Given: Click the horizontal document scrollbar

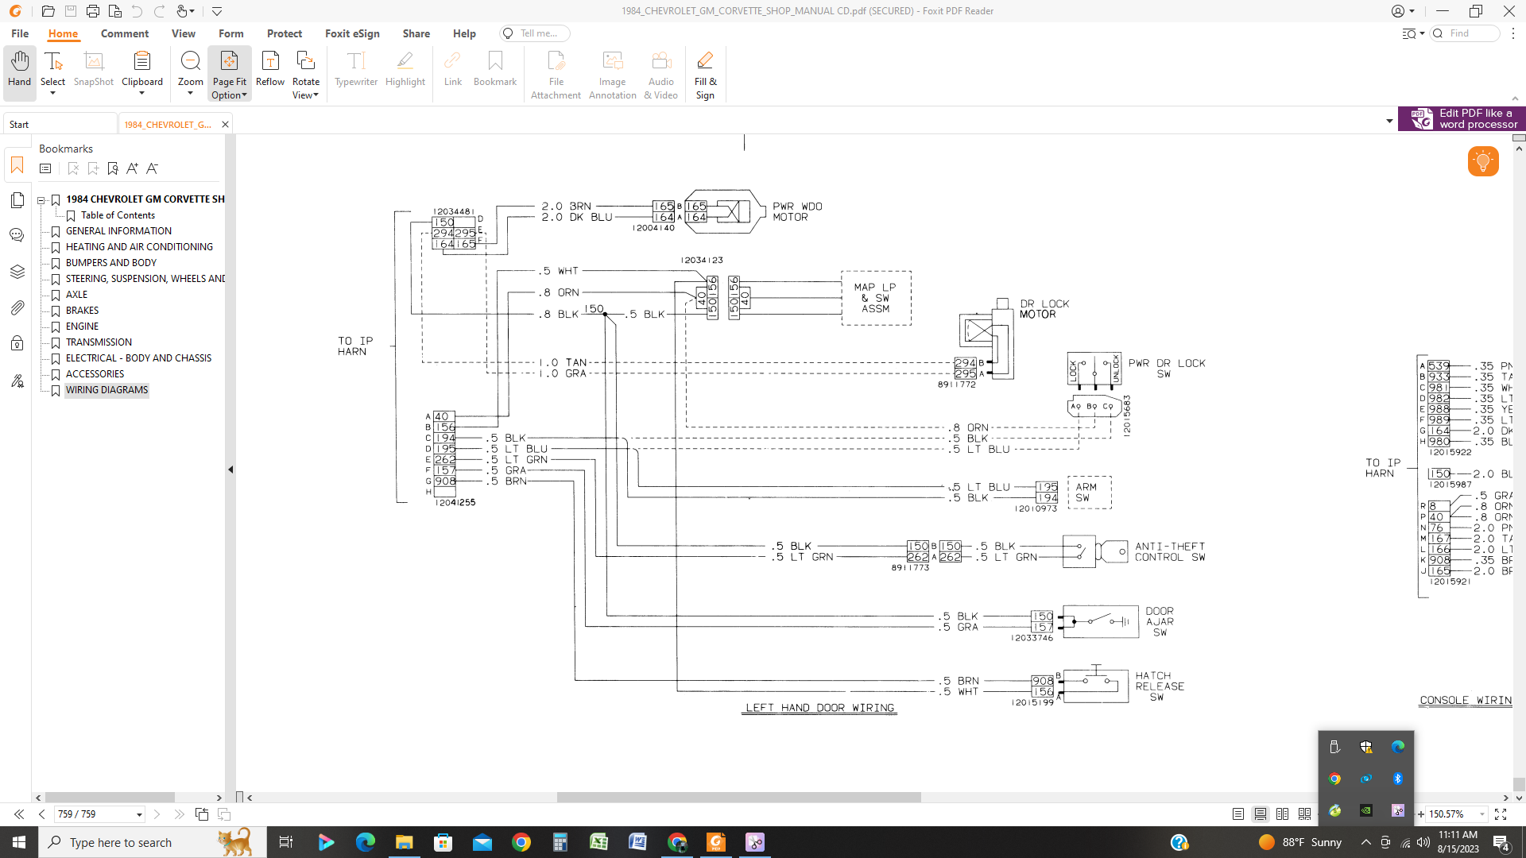Looking at the screenshot, I should (x=738, y=797).
